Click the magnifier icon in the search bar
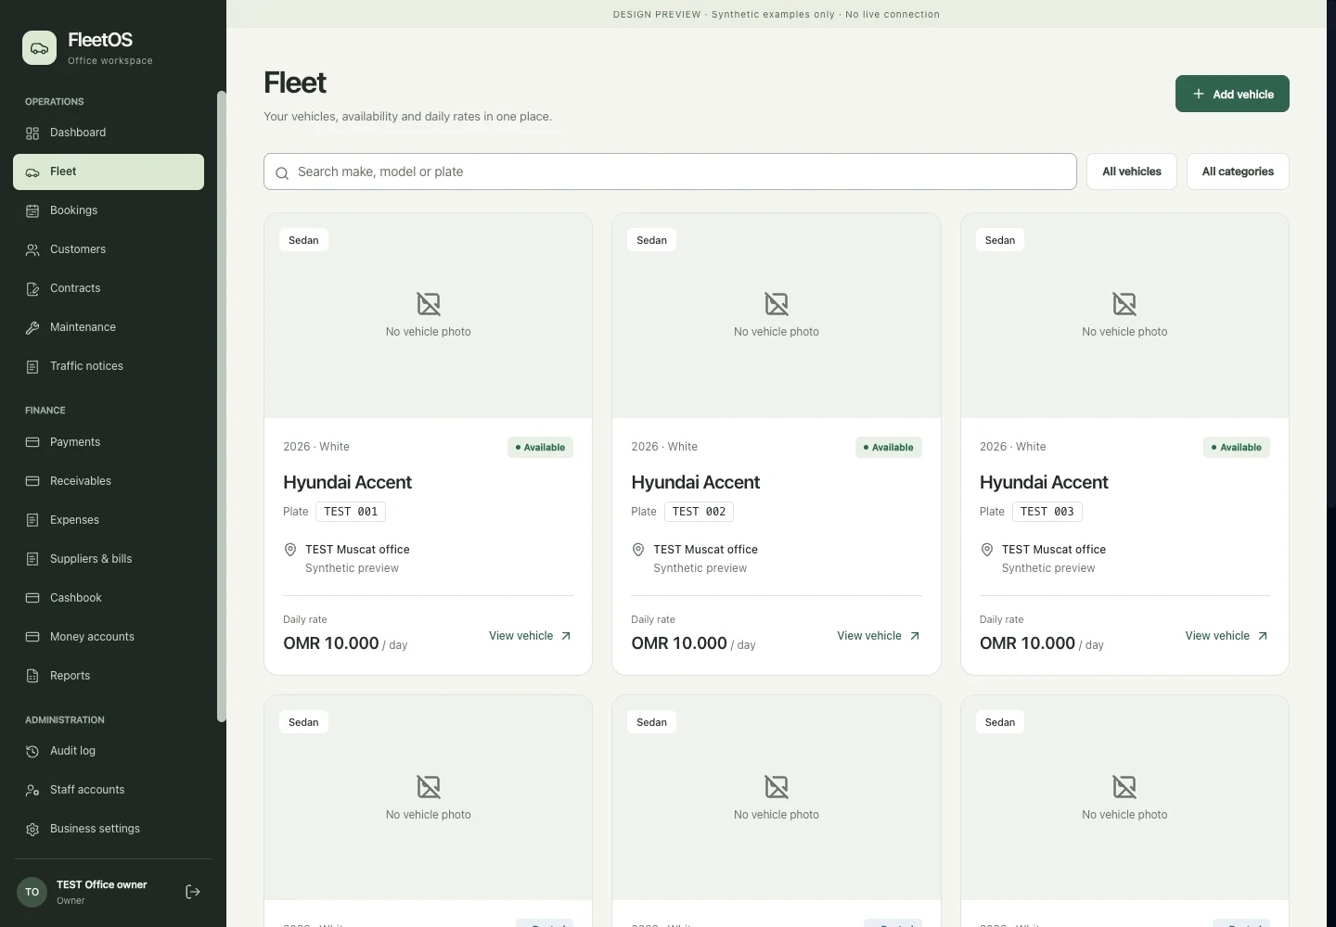This screenshot has height=927, width=1336. [x=282, y=173]
